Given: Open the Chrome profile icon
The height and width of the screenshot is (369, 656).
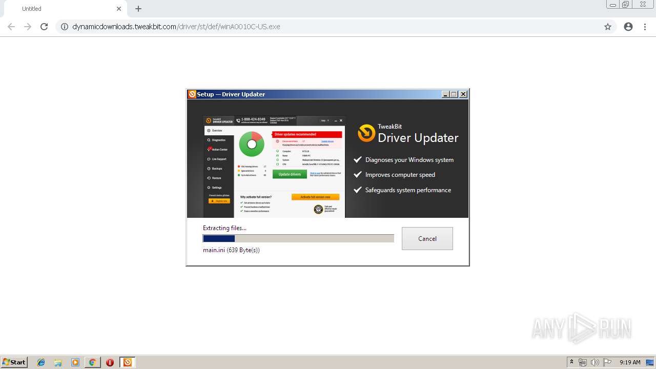Looking at the screenshot, I should coord(628,27).
